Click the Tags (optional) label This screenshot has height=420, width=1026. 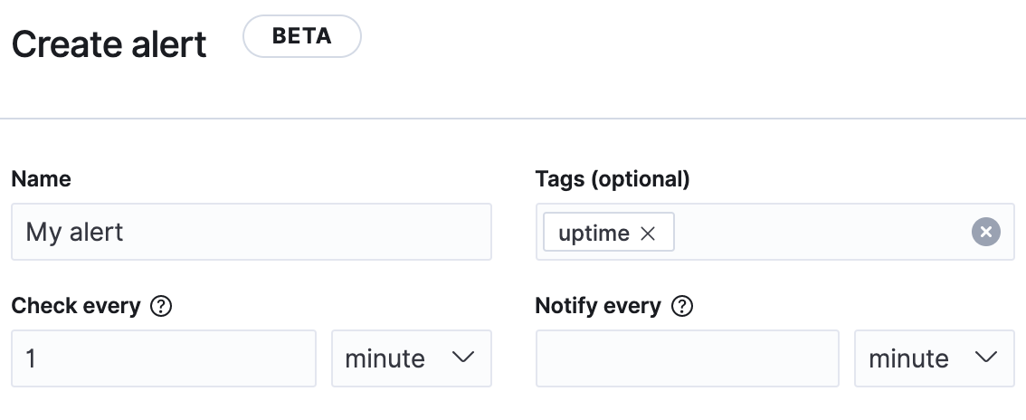(x=612, y=179)
